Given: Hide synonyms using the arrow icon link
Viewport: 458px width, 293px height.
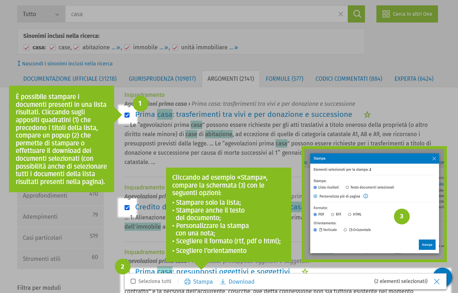Looking at the screenshot, I should click(19, 64).
